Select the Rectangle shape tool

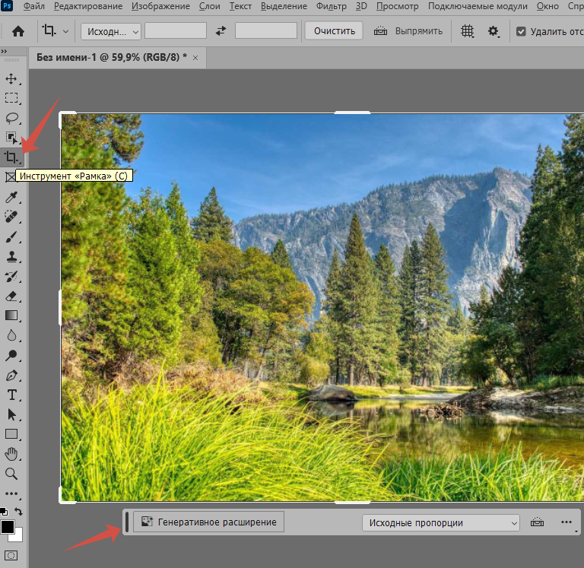click(x=11, y=434)
